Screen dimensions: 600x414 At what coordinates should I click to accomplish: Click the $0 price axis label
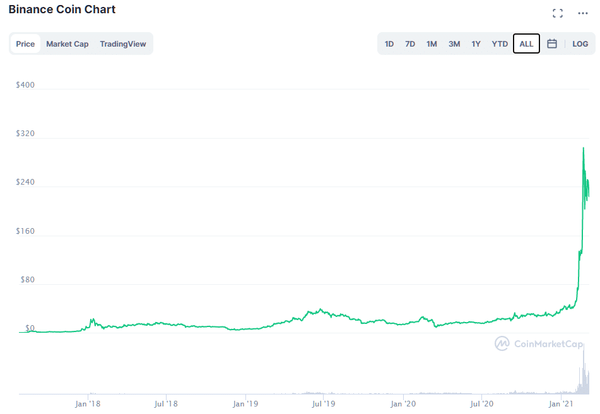click(x=30, y=328)
